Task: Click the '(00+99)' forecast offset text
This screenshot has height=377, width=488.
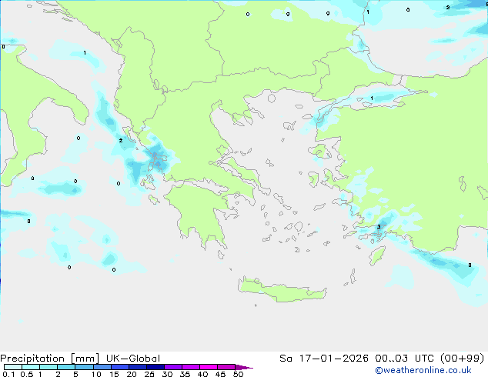Action: [x=463, y=359]
